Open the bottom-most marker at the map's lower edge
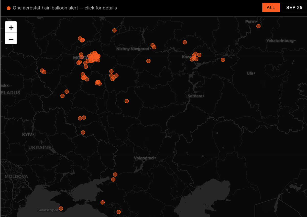 (x=118, y=212)
